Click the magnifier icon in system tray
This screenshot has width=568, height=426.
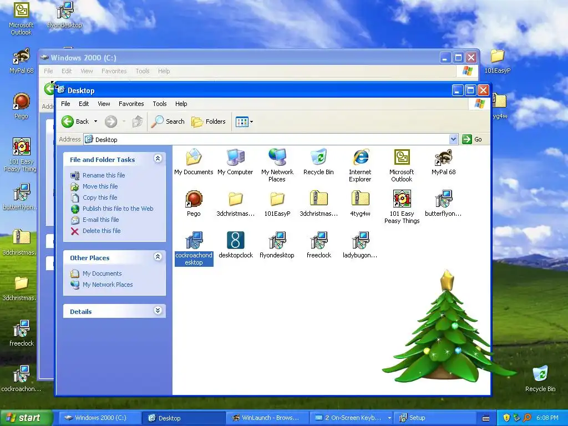click(x=527, y=418)
